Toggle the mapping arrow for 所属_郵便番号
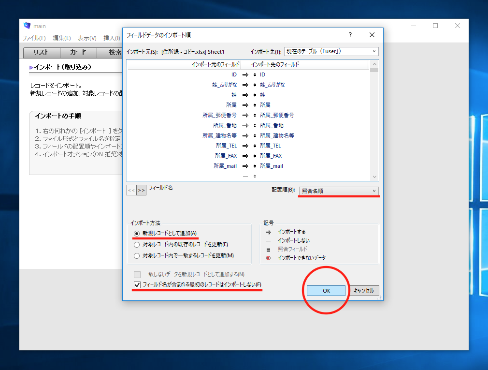Viewport: 488px width, 370px height. tap(245, 115)
